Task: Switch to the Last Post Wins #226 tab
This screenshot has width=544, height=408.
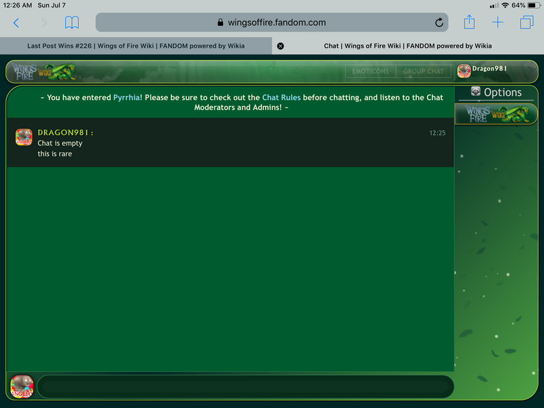Action: pyautogui.click(x=136, y=46)
